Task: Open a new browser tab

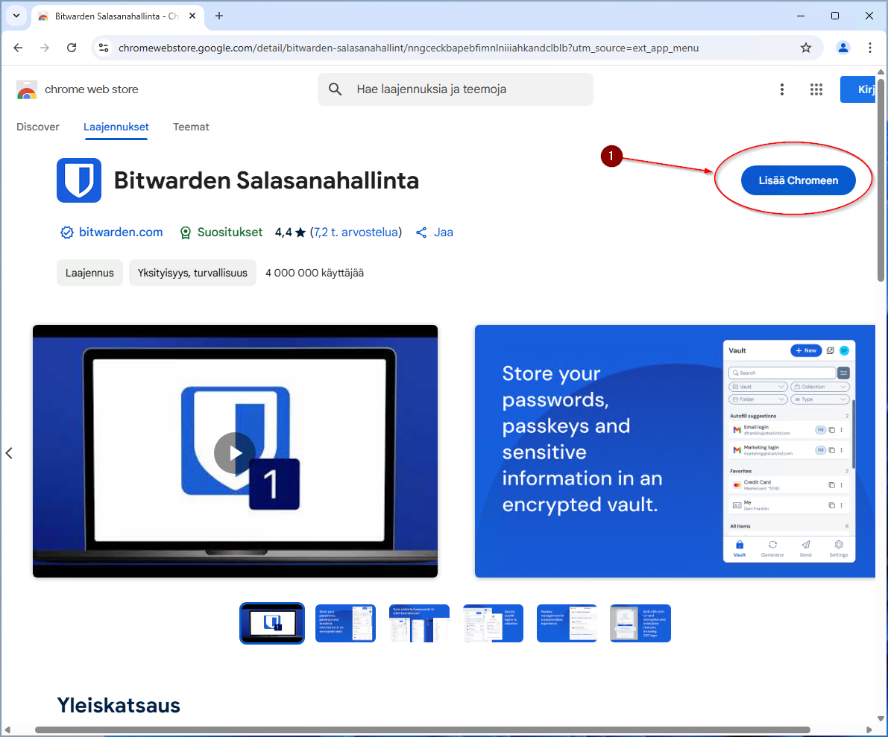Action: [x=219, y=16]
